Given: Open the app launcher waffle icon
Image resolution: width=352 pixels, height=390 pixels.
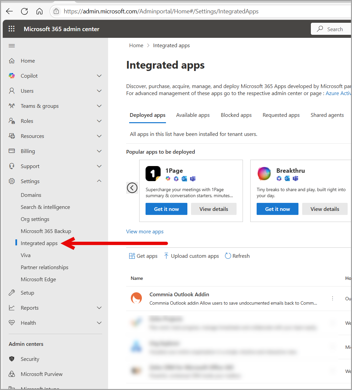Looking at the screenshot, I should click(11, 29).
